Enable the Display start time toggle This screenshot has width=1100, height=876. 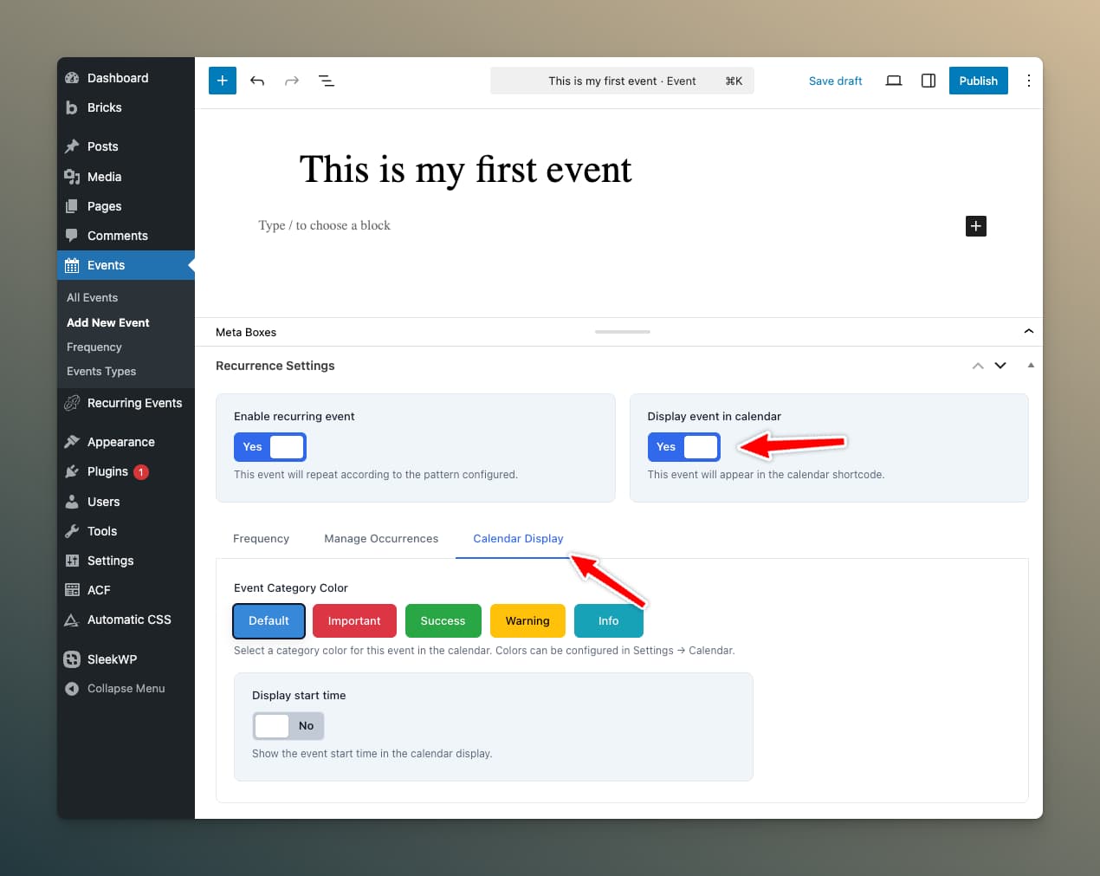click(x=288, y=726)
